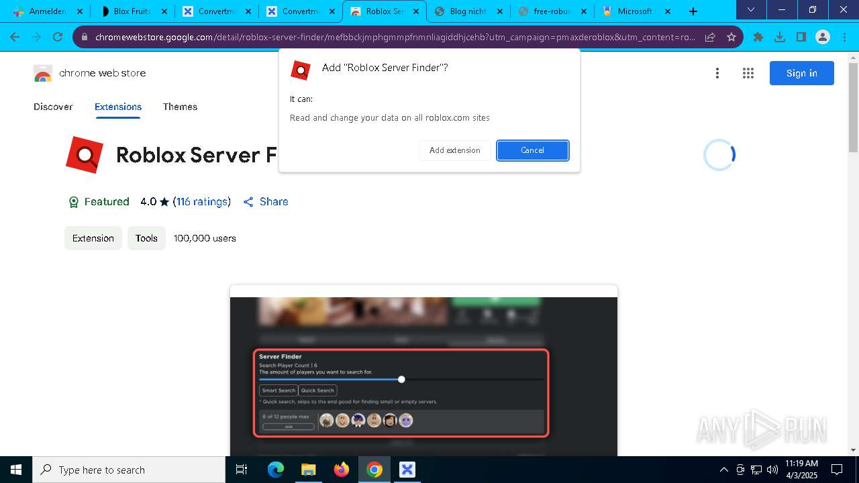
Task: Launch Microsoft Edge from taskbar
Action: pyautogui.click(x=276, y=470)
